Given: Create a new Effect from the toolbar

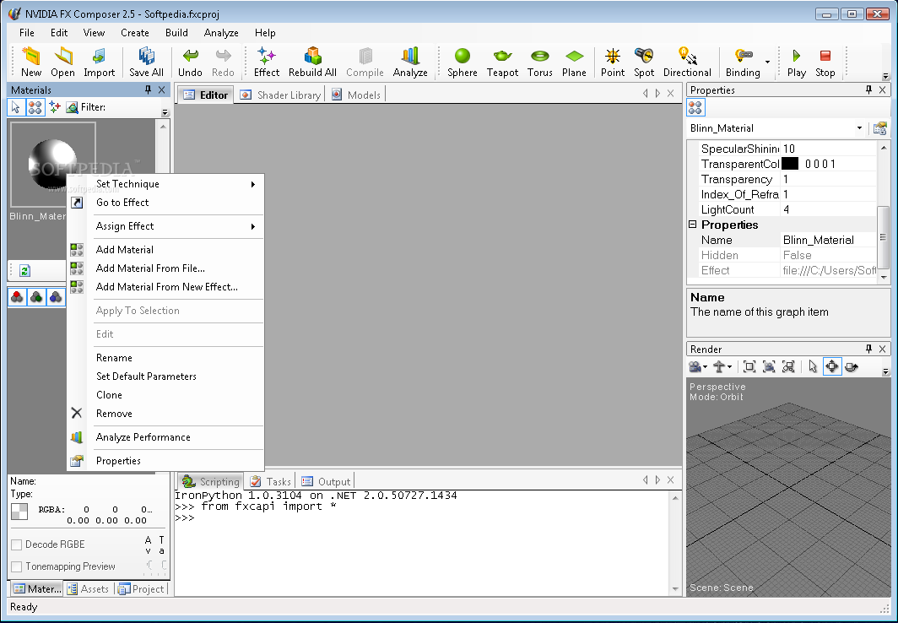Looking at the screenshot, I should tap(267, 62).
